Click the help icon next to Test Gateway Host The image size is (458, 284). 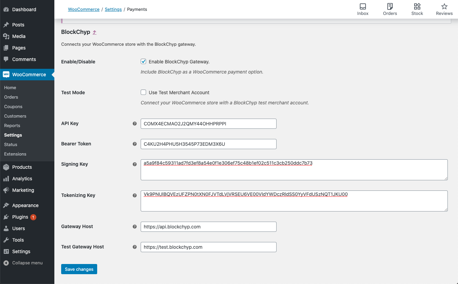(135, 247)
